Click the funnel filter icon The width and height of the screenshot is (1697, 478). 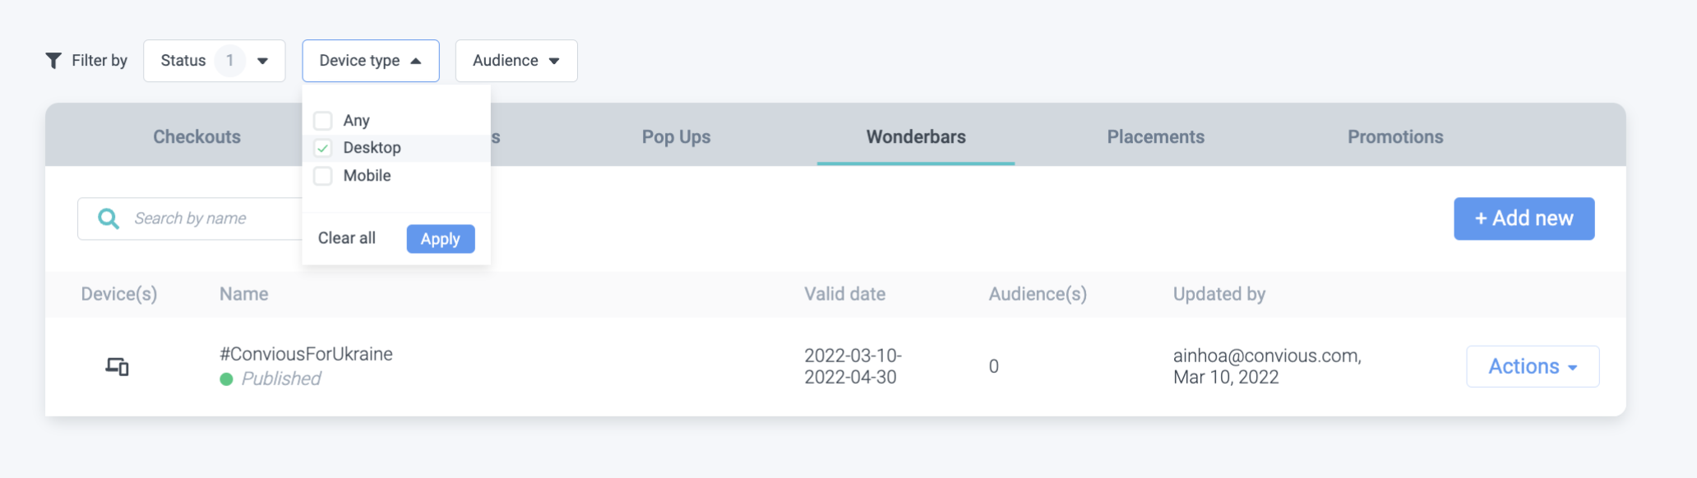(x=53, y=61)
